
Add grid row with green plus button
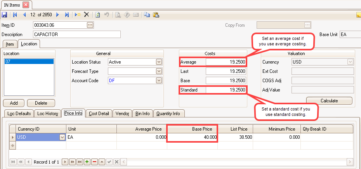(x=87, y=162)
